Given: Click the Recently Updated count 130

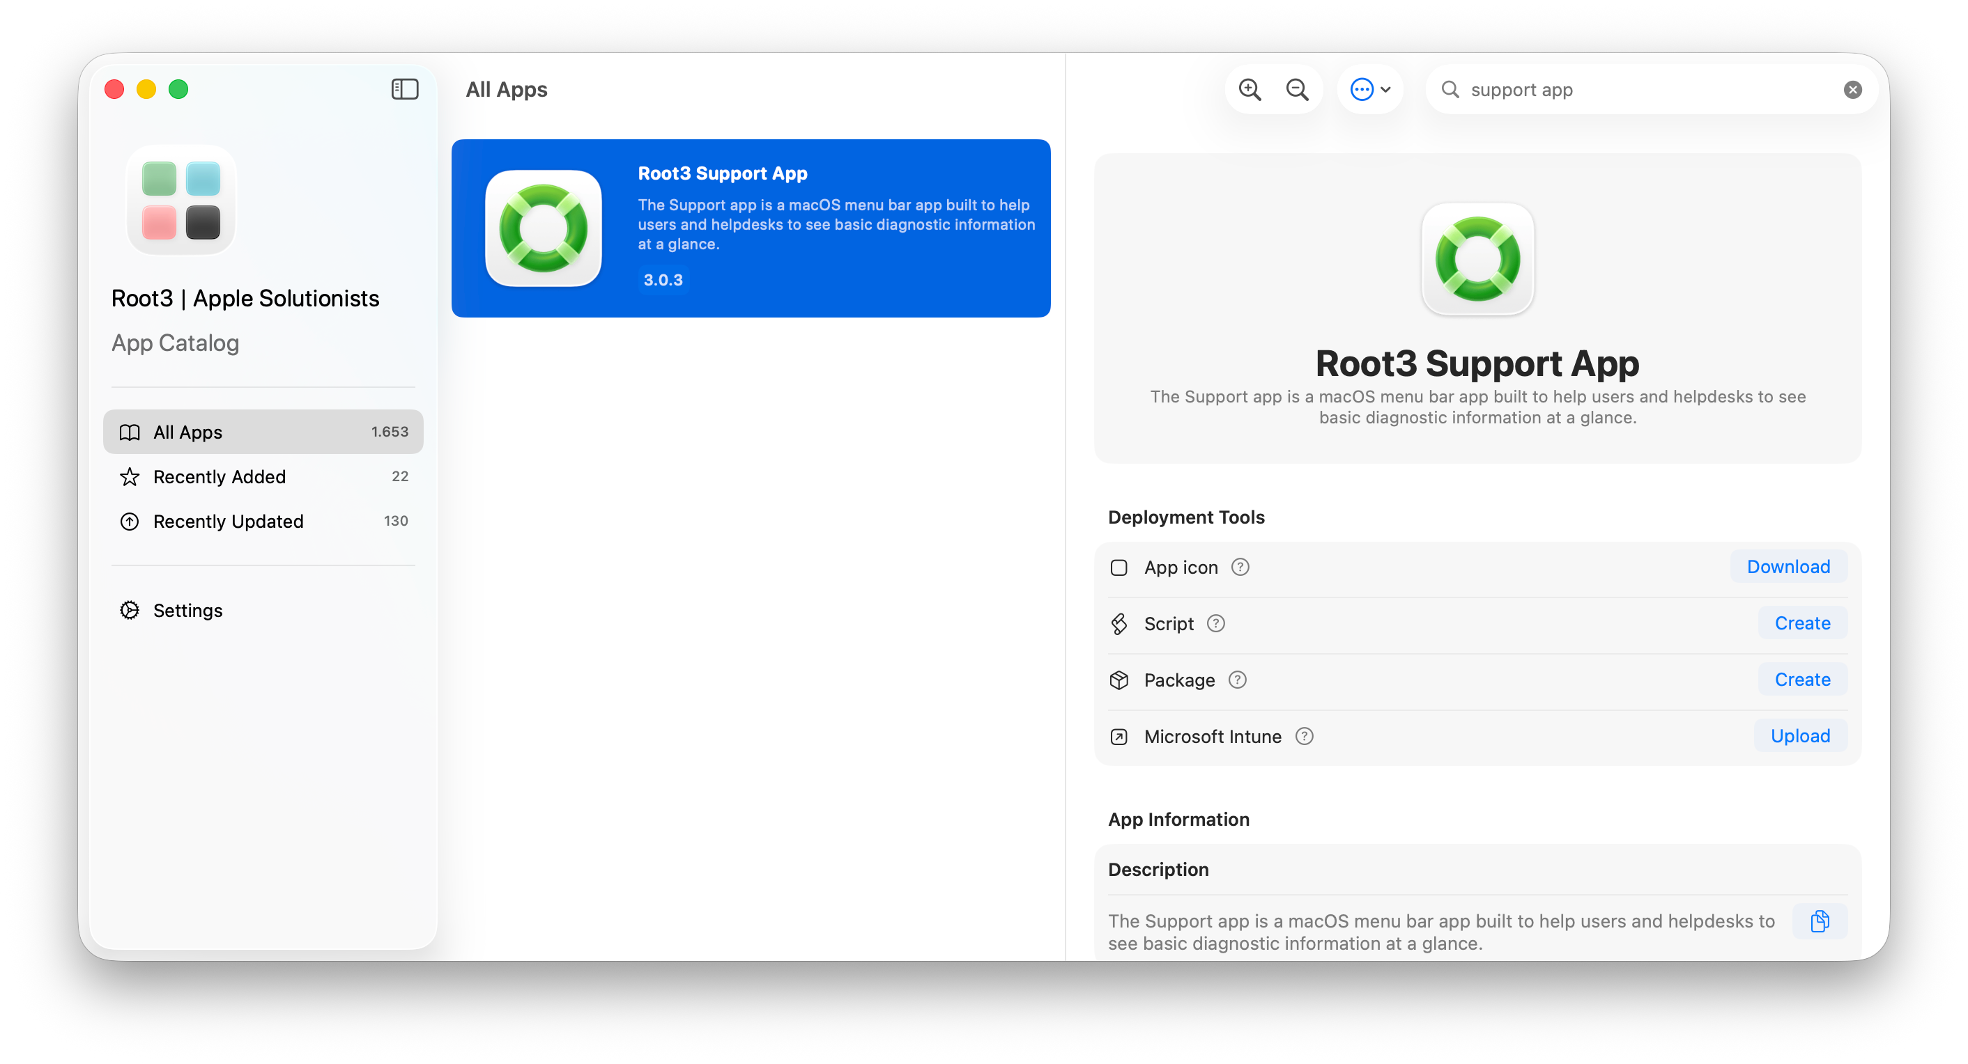Looking at the screenshot, I should coord(396,521).
